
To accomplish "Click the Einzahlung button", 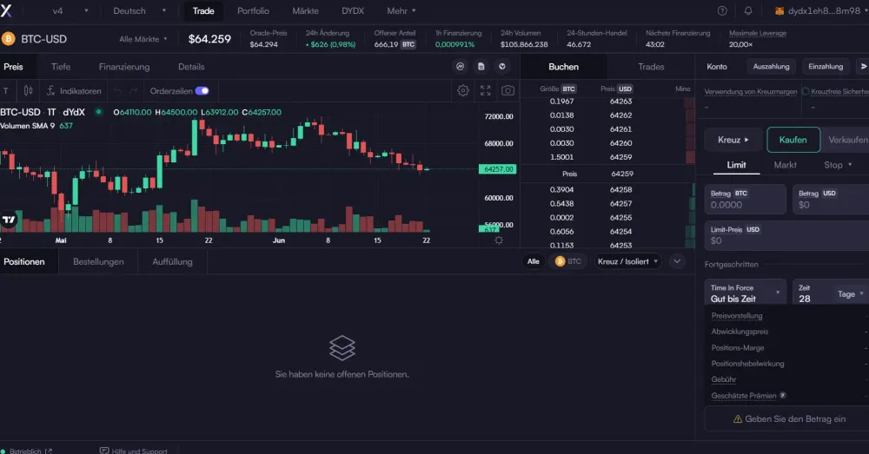I will pos(826,67).
